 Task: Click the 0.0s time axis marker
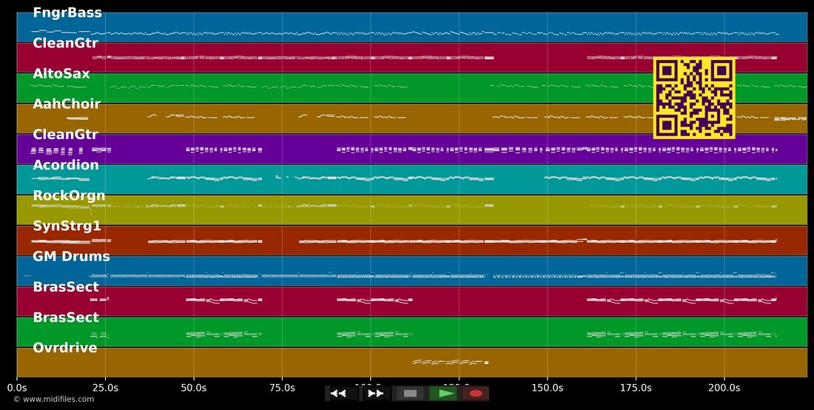pos(16,388)
